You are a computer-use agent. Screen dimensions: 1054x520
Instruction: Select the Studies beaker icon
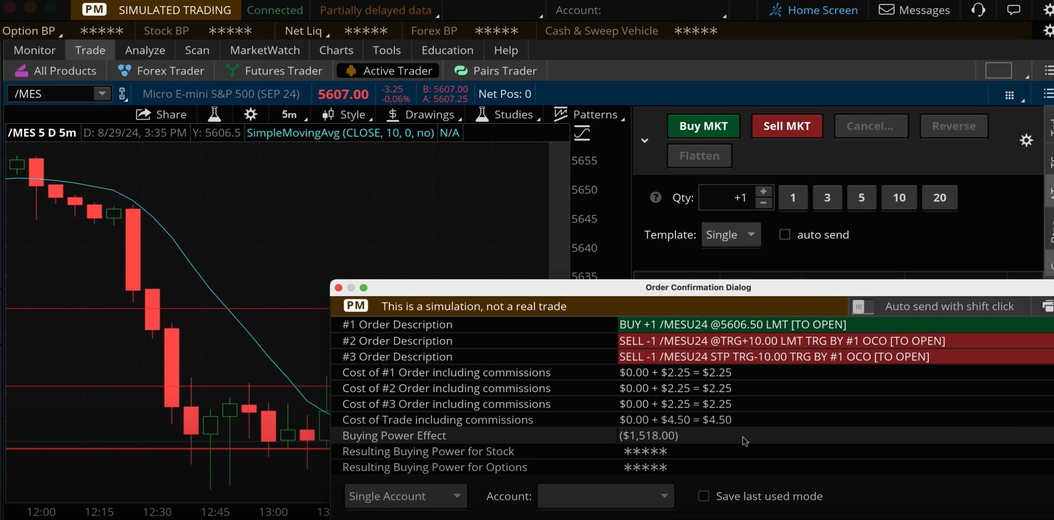pyautogui.click(x=482, y=114)
